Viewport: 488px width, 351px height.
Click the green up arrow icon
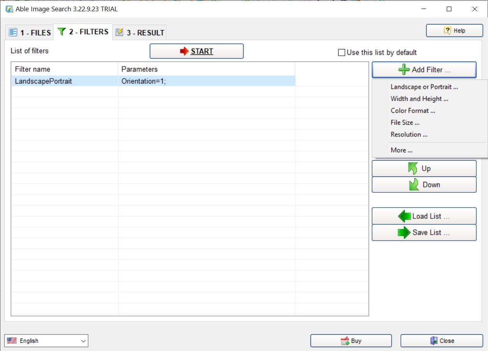click(413, 168)
